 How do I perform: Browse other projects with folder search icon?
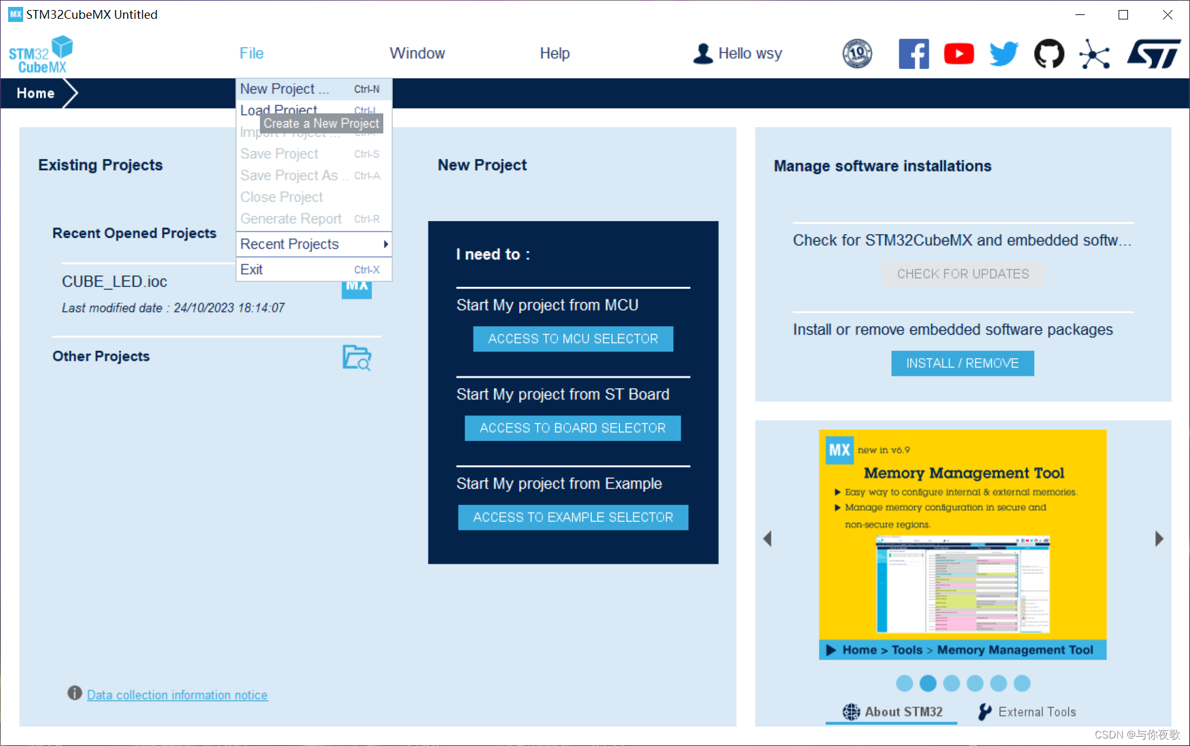[x=357, y=358]
